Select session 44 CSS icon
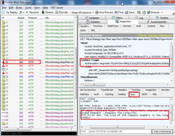 [3, 120]
